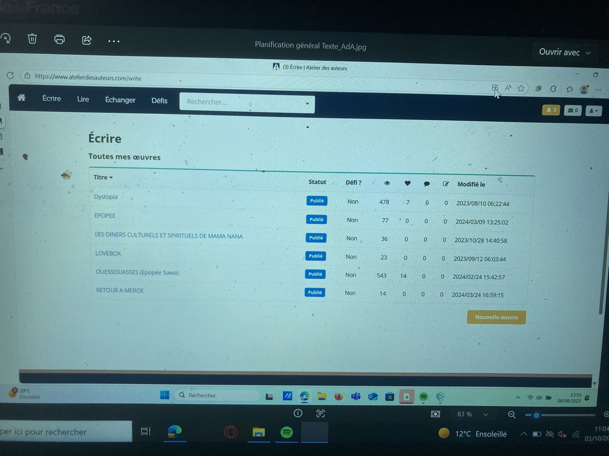Image resolution: width=609 pixels, height=456 pixels.
Task: Click the Nouvelle œuvre button
Action: (x=496, y=317)
